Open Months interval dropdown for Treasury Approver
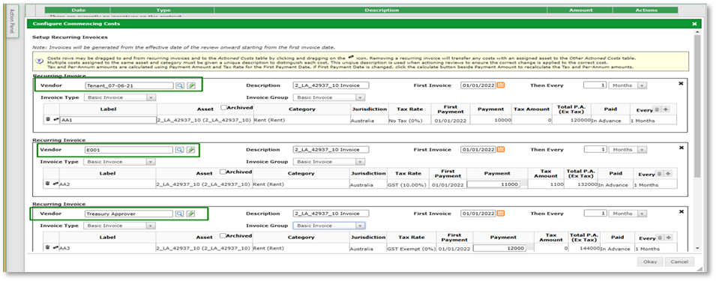 (628, 214)
